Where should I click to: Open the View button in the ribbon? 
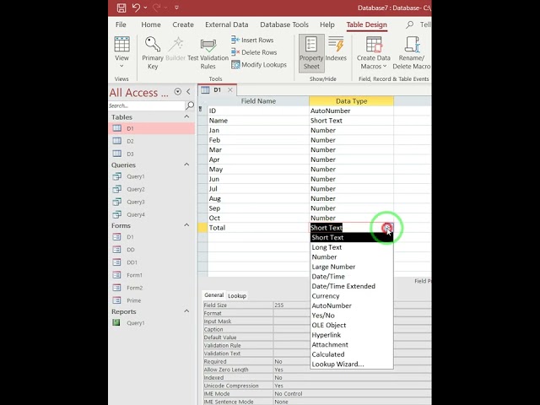pyautogui.click(x=121, y=53)
